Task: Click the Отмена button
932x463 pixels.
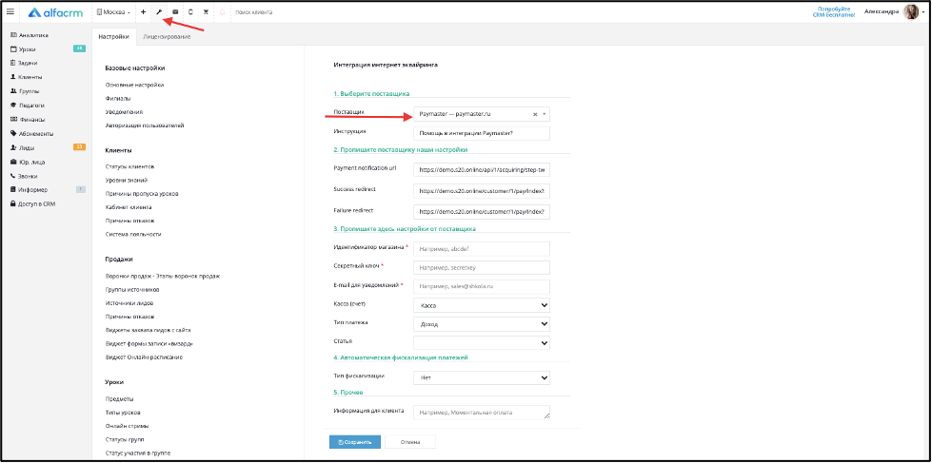Action: (410, 441)
